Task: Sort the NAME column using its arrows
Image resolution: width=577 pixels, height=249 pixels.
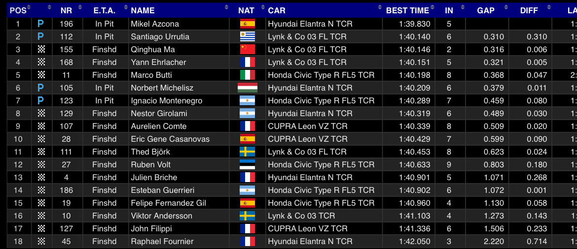Action: click(x=226, y=7)
